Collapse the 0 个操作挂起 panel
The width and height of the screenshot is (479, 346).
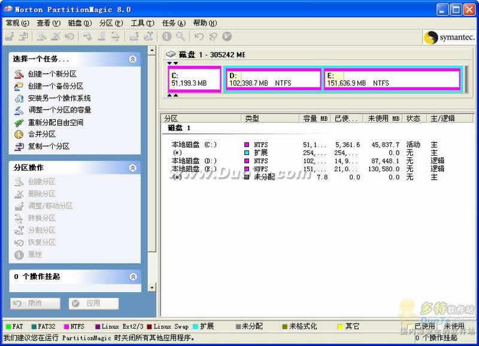click(133, 277)
